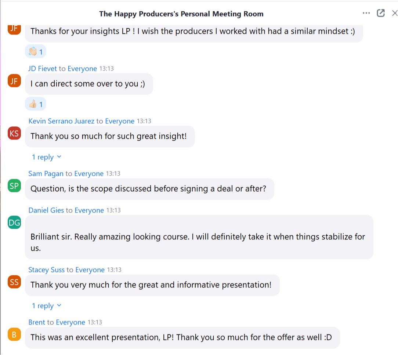Image resolution: width=398 pixels, height=355 pixels.
Task: Click the Sam Pagan sender name
Action: point(46,174)
